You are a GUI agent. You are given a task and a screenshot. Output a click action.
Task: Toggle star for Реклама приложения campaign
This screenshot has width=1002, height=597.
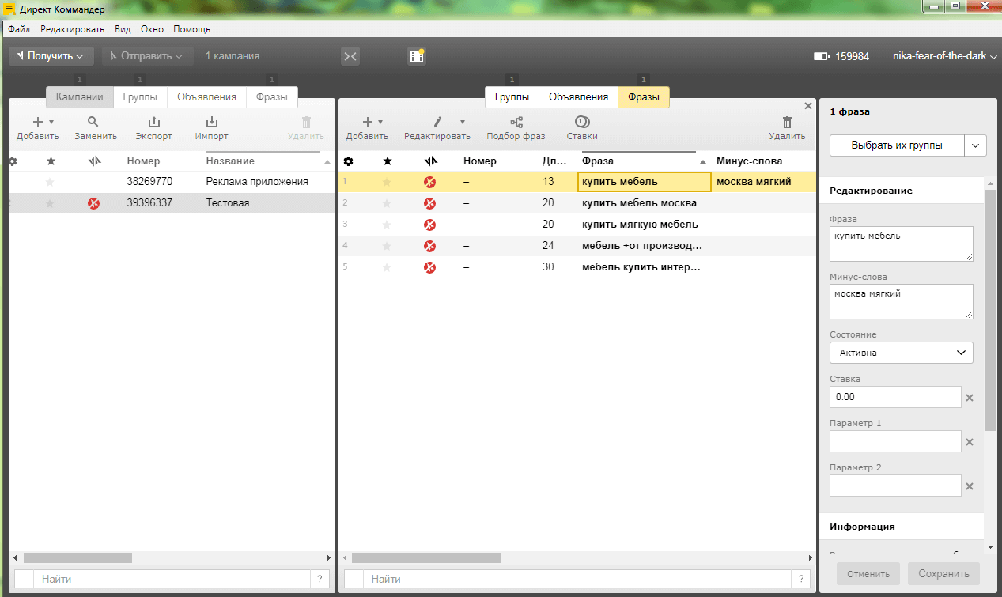[51, 182]
